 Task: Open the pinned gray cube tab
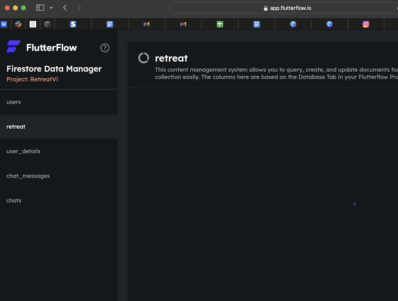pyautogui.click(x=47, y=24)
